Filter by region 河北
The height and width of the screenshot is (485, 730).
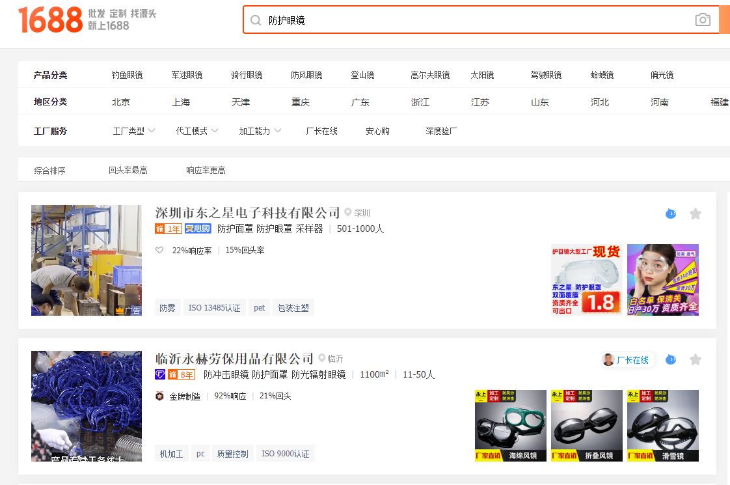click(600, 102)
